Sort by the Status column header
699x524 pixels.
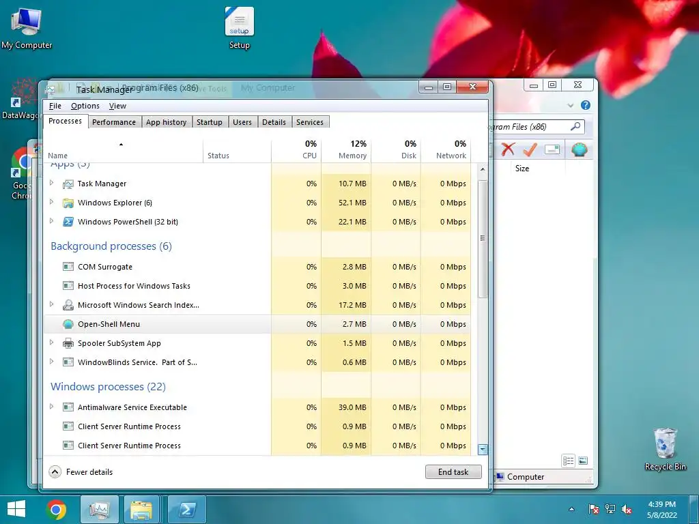point(237,151)
